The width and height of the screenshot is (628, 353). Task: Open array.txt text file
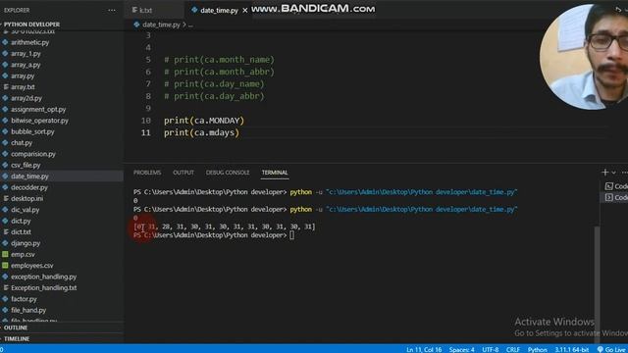tap(23, 87)
